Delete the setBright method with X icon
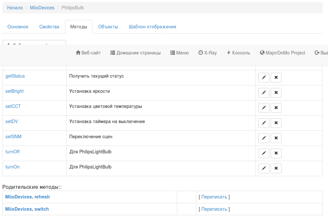328x221 pixels. pos(276,93)
